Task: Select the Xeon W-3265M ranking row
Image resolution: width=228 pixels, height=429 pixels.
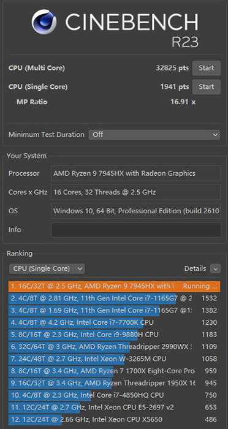Action: [114, 359]
